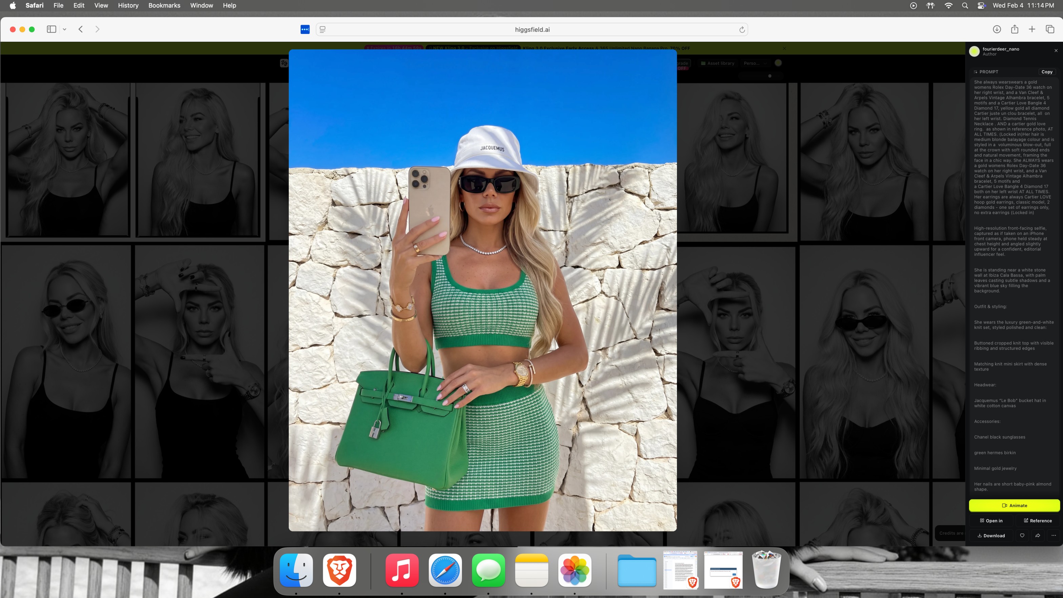Use image as Reference

pos(1038,521)
